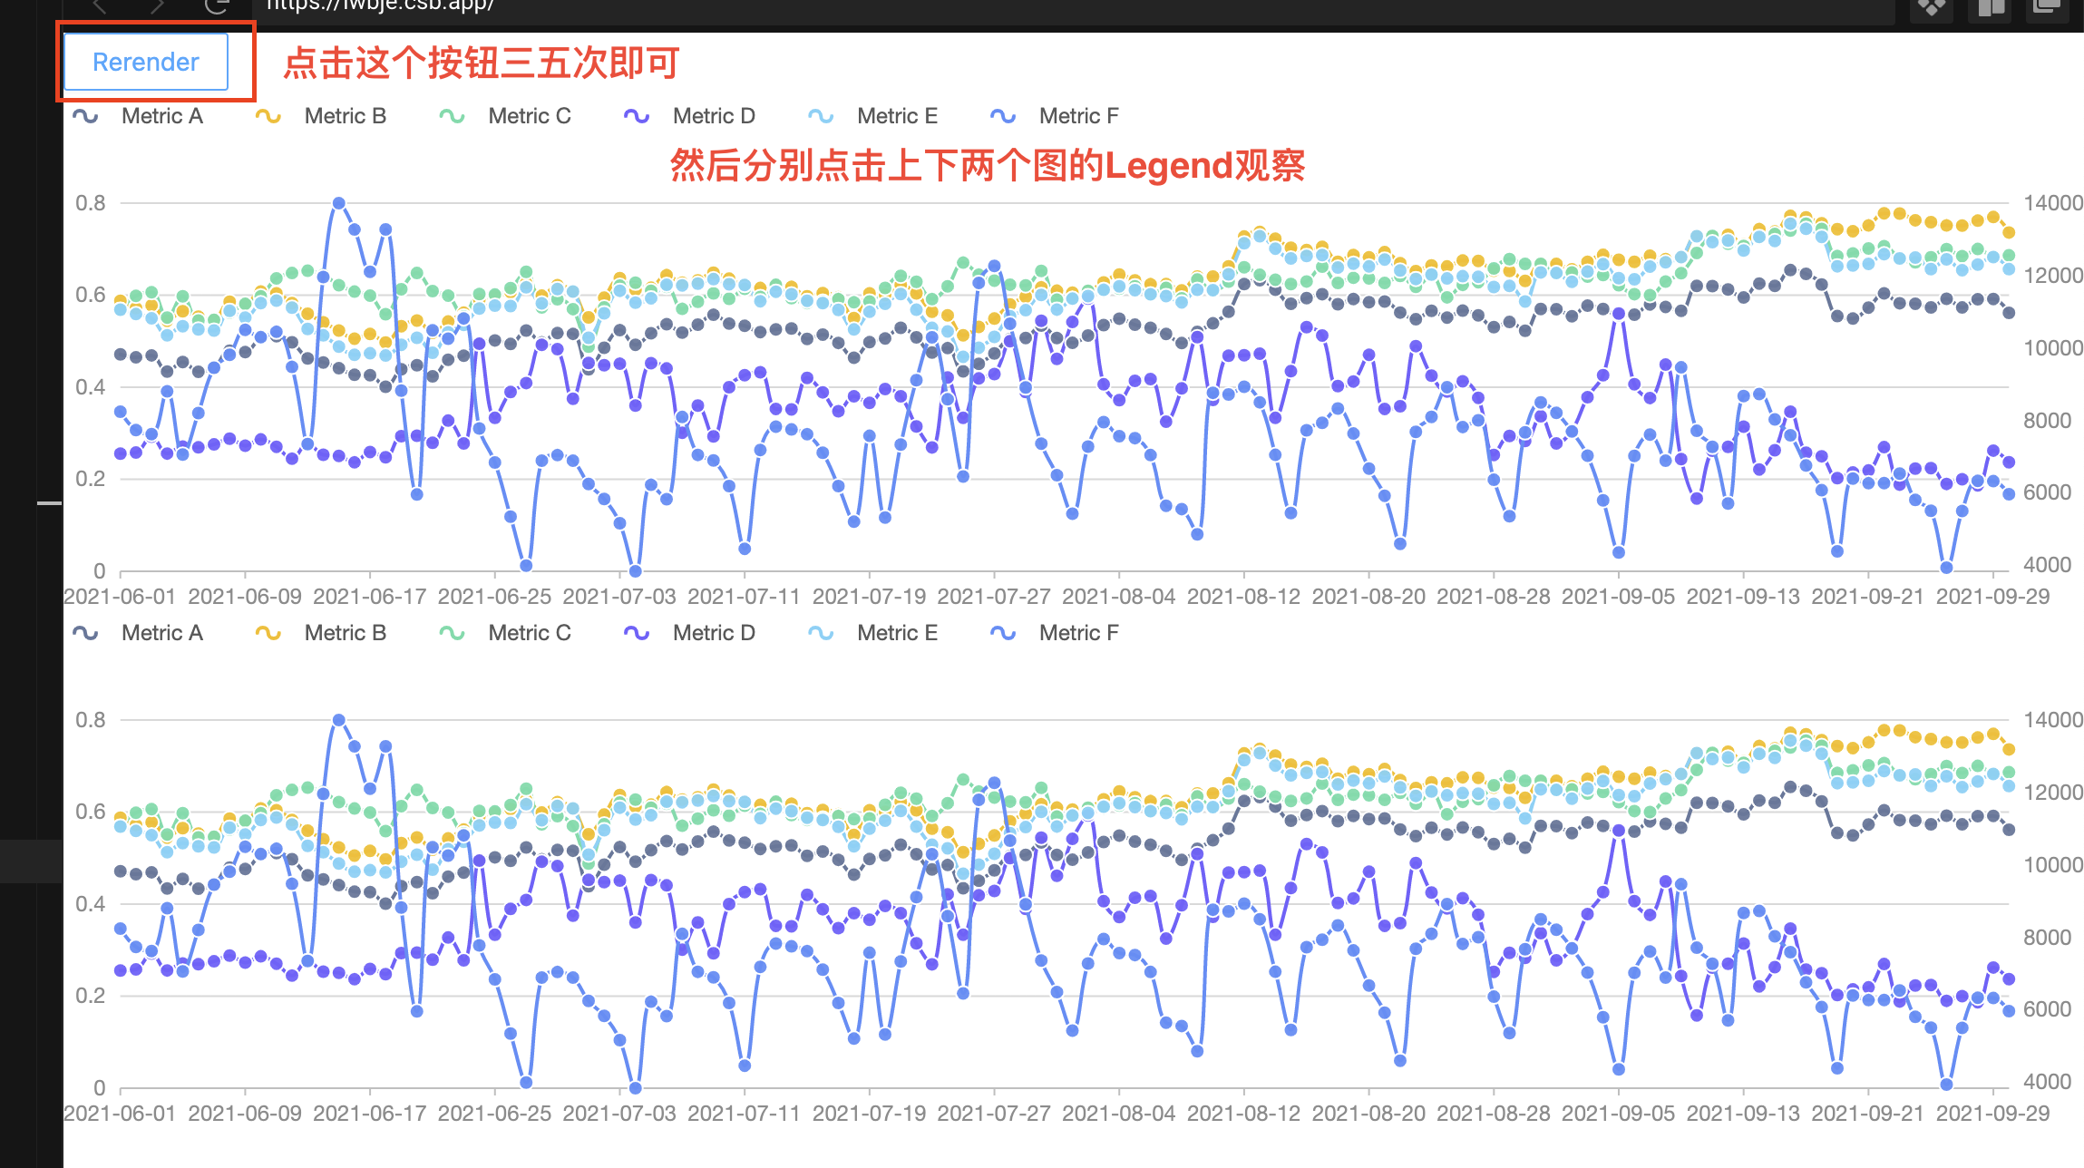Click Metric C legend icon in bottom chart

point(452,633)
